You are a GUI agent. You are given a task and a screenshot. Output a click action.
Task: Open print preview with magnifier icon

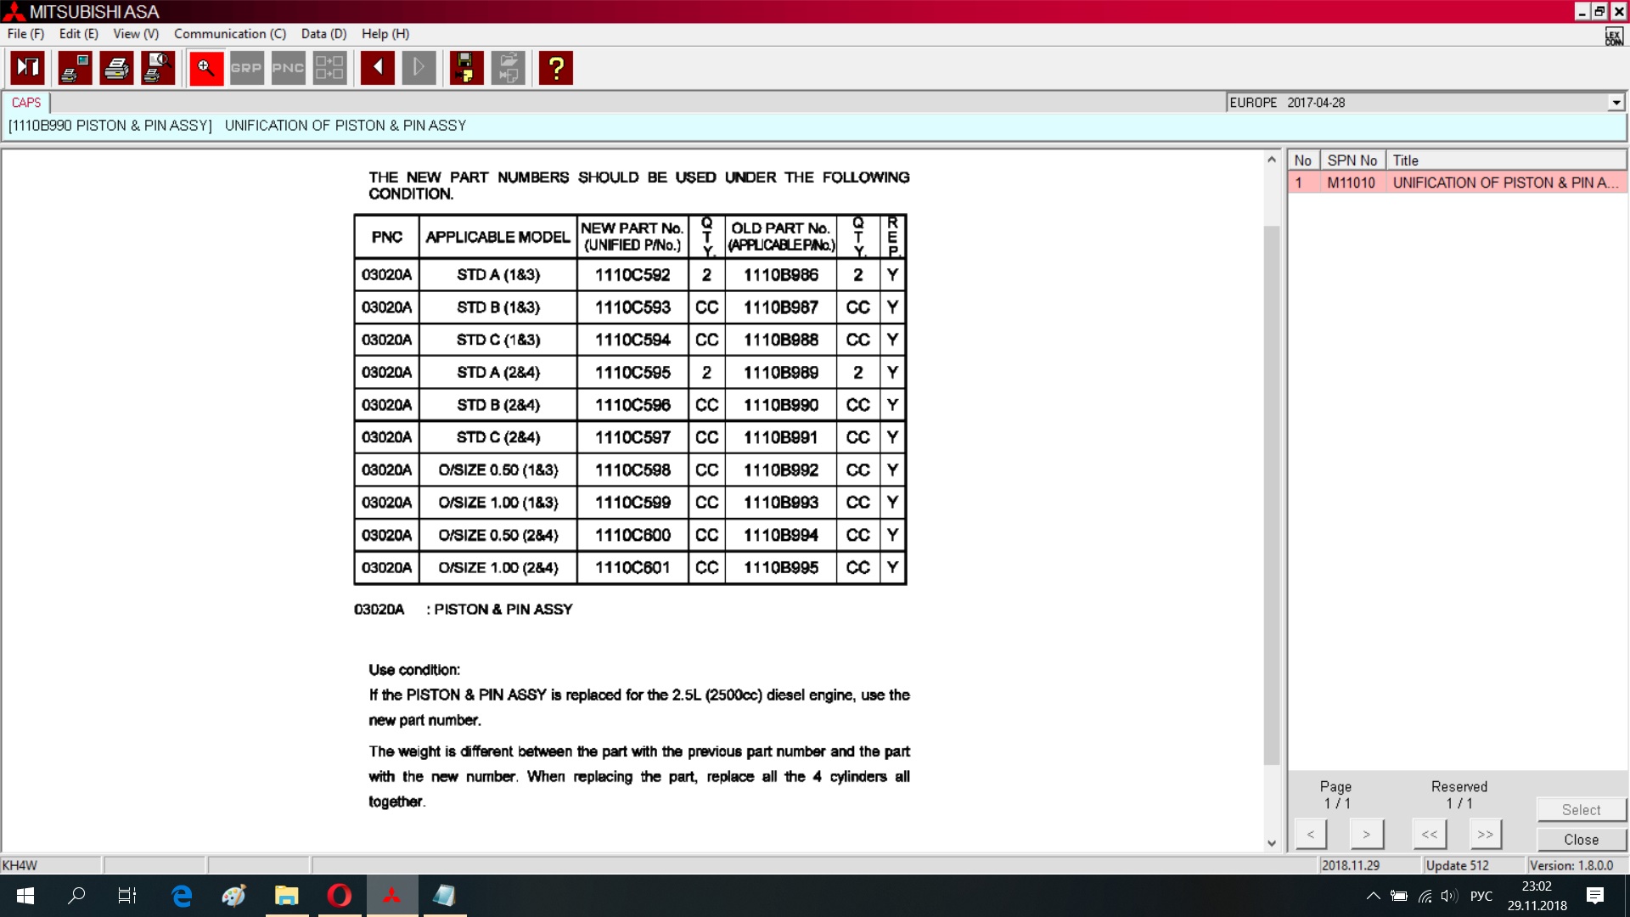[x=158, y=68]
